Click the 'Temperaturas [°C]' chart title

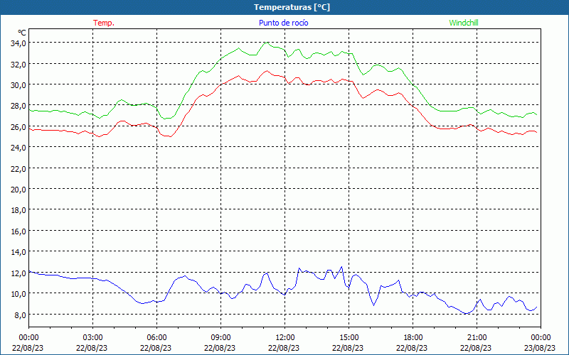click(292, 7)
